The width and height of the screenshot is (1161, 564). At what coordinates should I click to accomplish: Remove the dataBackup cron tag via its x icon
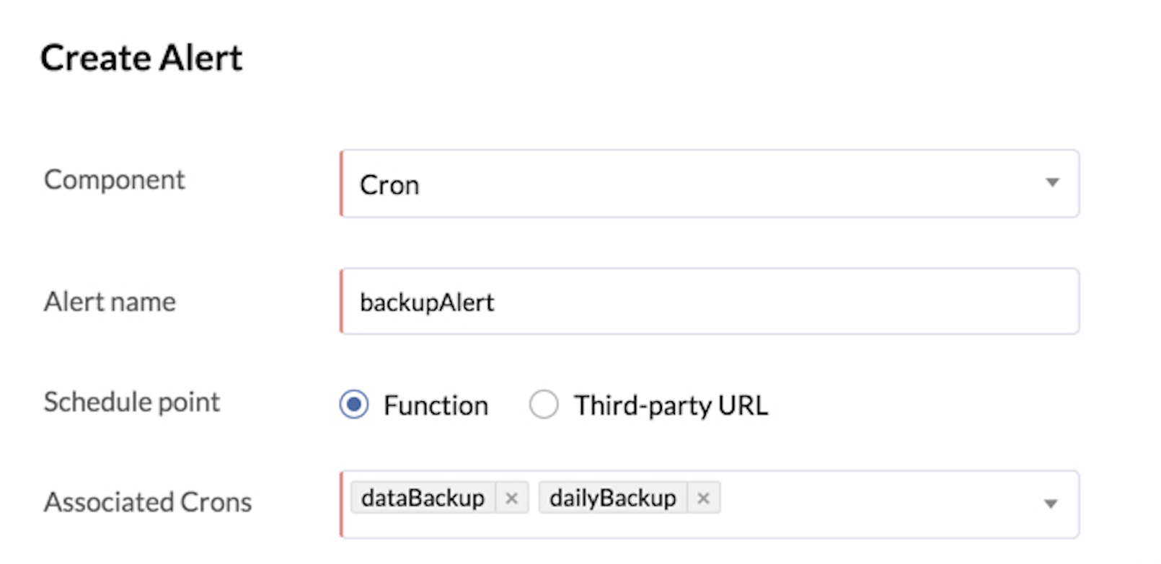[513, 497]
